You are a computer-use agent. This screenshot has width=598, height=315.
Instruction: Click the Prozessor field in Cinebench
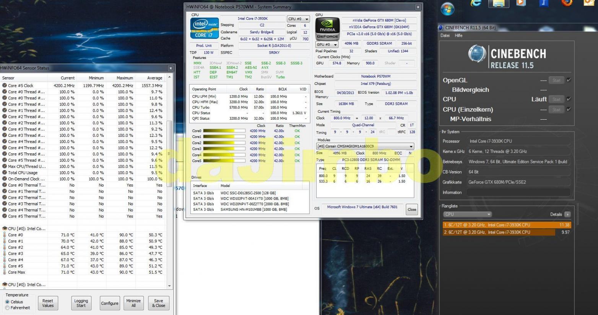coord(518,141)
